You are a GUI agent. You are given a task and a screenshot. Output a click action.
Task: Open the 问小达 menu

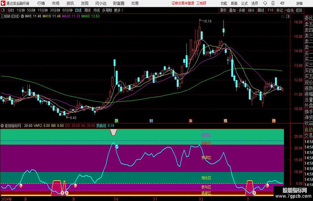pyautogui.click(x=101, y=3)
